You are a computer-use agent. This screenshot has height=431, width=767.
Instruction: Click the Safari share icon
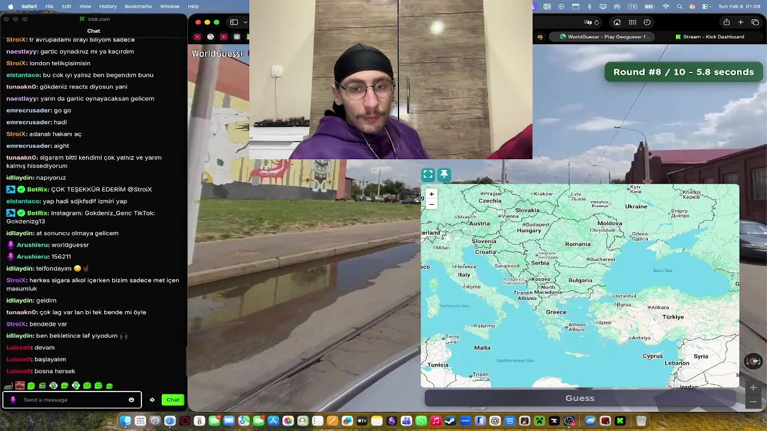coord(726,22)
